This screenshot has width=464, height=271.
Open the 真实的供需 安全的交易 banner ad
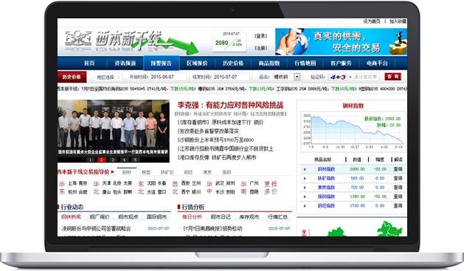click(x=342, y=42)
